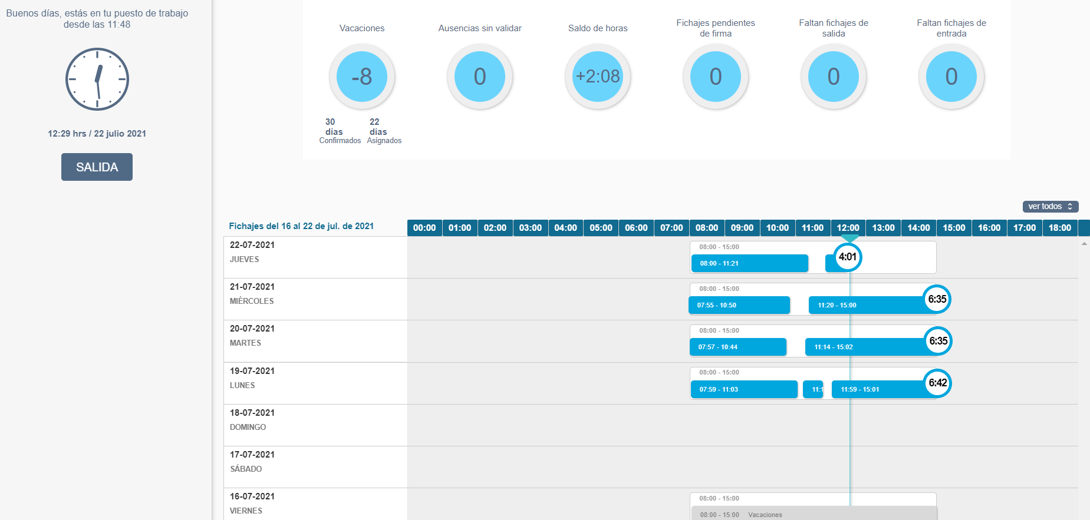
Task: Click the 13:00 timeline header
Action: (883, 228)
